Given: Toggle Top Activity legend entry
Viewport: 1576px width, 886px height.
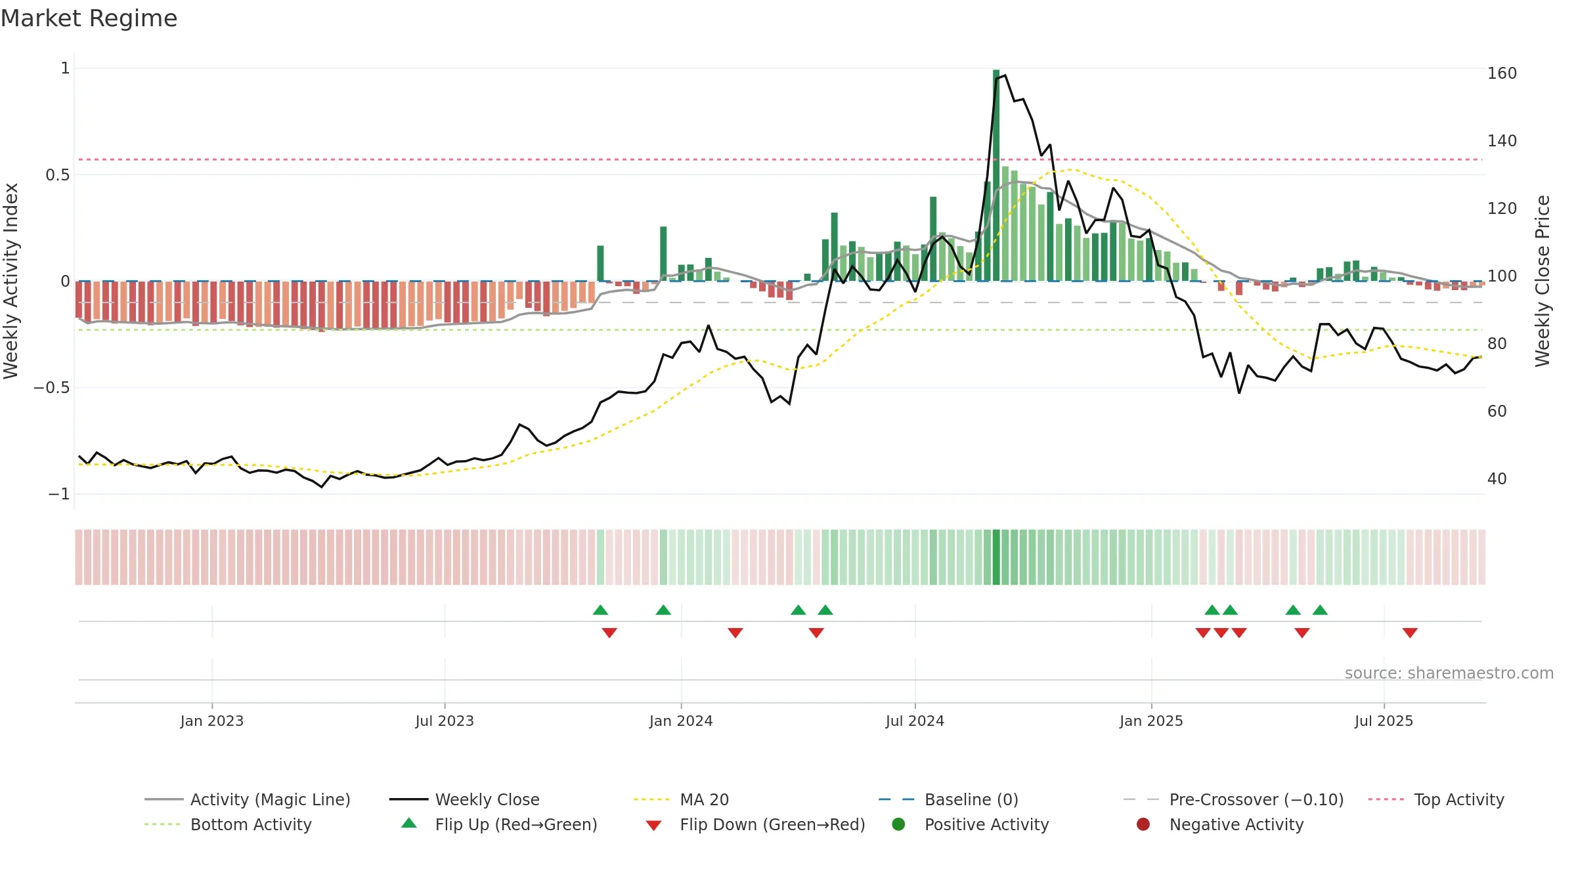Looking at the screenshot, I should click(1436, 799).
